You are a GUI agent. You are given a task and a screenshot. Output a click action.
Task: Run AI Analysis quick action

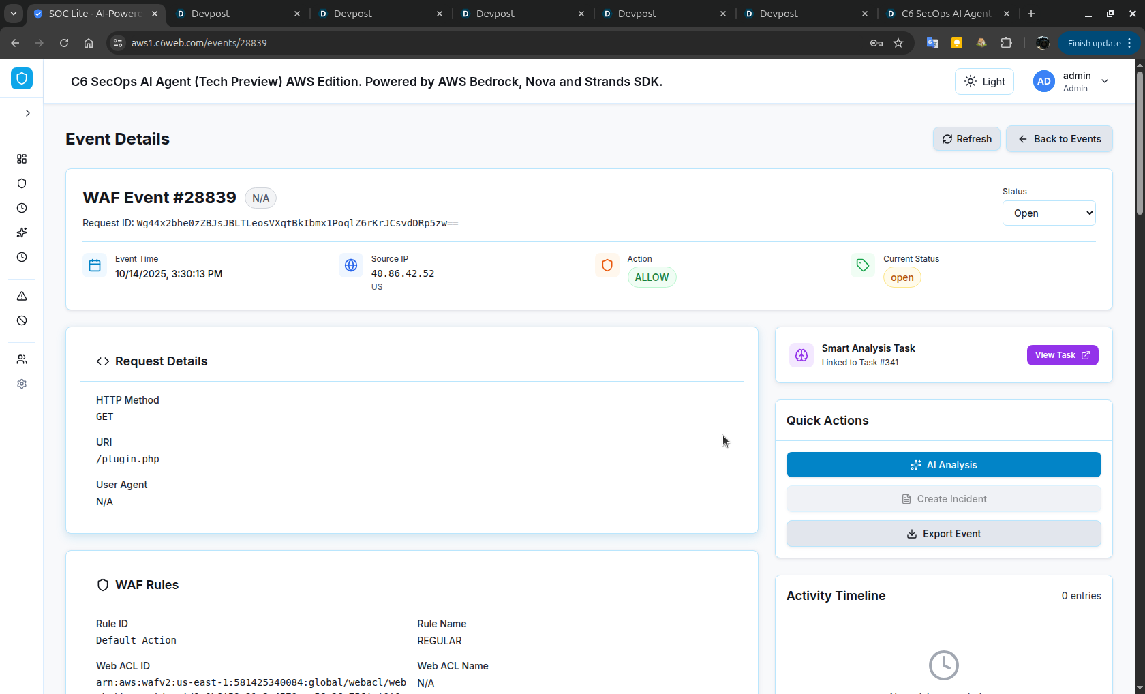coord(943,465)
